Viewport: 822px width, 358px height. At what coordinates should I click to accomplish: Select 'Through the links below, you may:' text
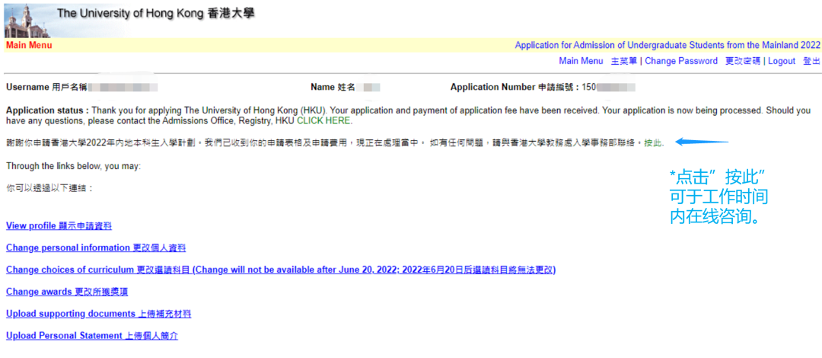tap(73, 166)
